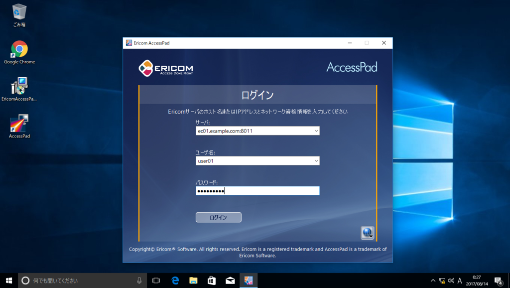Click the パスワード: field label
The image size is (510, 288).
[x=207, y=182]
